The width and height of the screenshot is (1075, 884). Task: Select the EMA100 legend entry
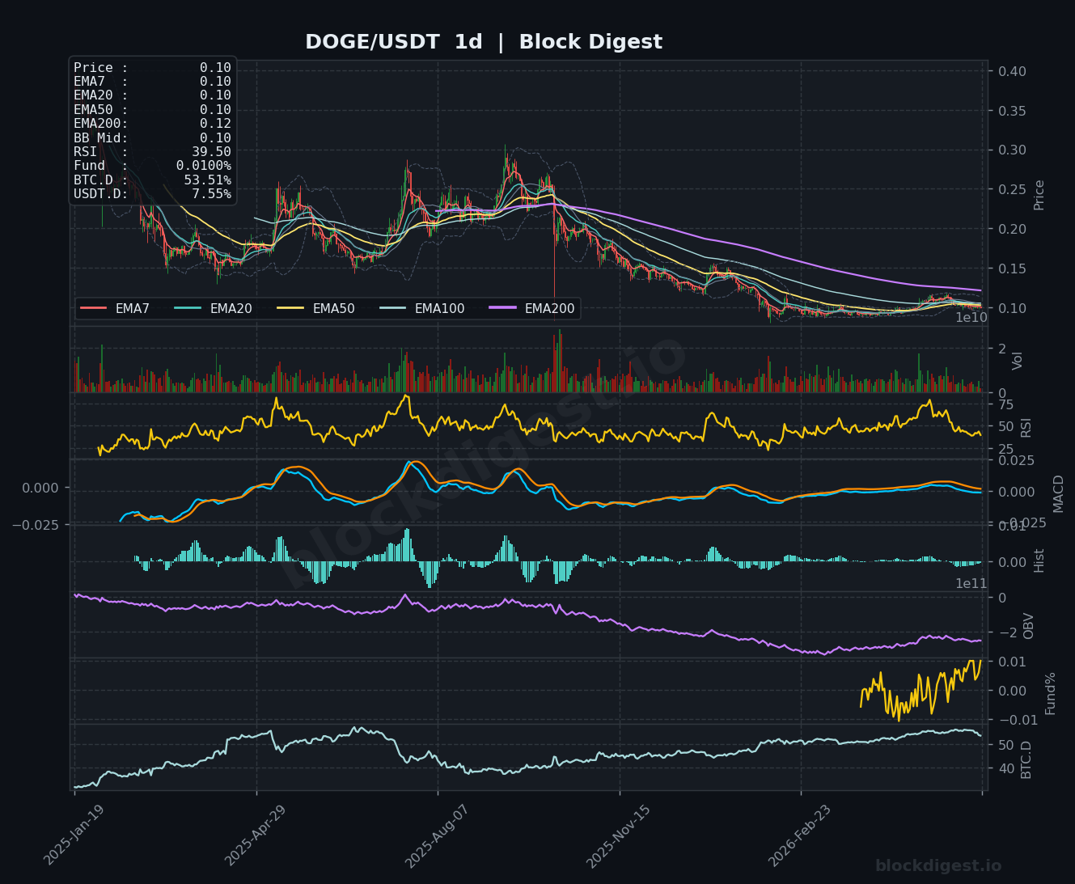point(421,308)
